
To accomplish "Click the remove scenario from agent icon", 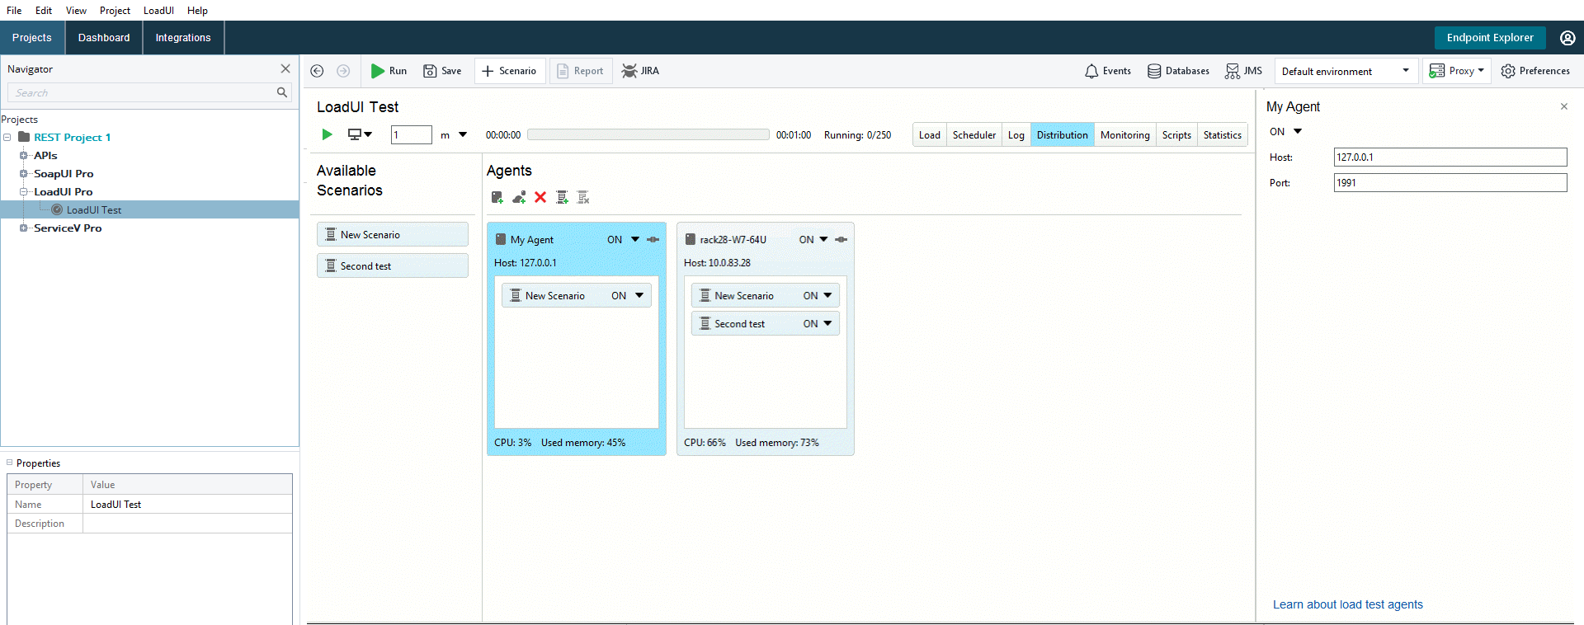I will [583, 197].
